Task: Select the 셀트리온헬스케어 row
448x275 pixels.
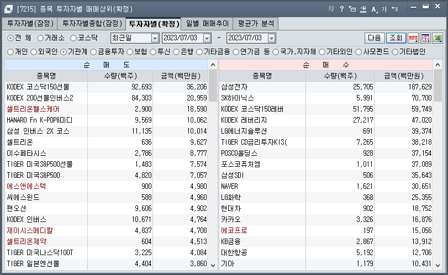Action: point(106,109)
